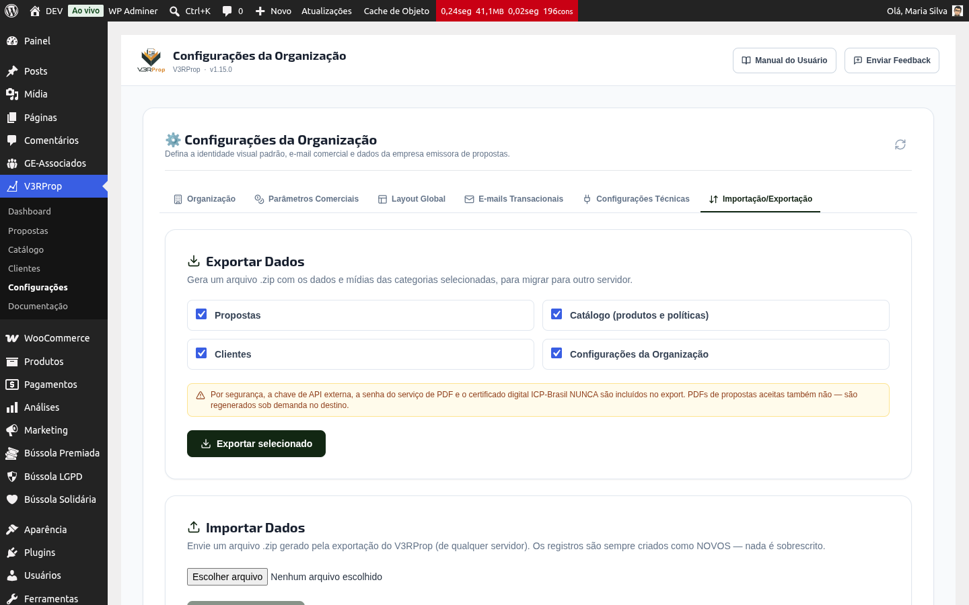Click the Posts pin icon
Image resolution: width=969 pixels, height=605 pixels.
pos(12,71)
